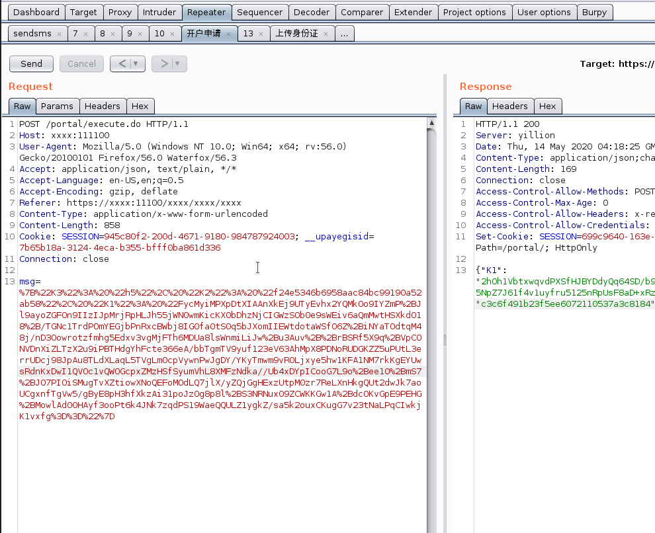The height and width of the screenshot is (533, 655).
Task: Select repeater tab 9
Action: click(130, 33)
